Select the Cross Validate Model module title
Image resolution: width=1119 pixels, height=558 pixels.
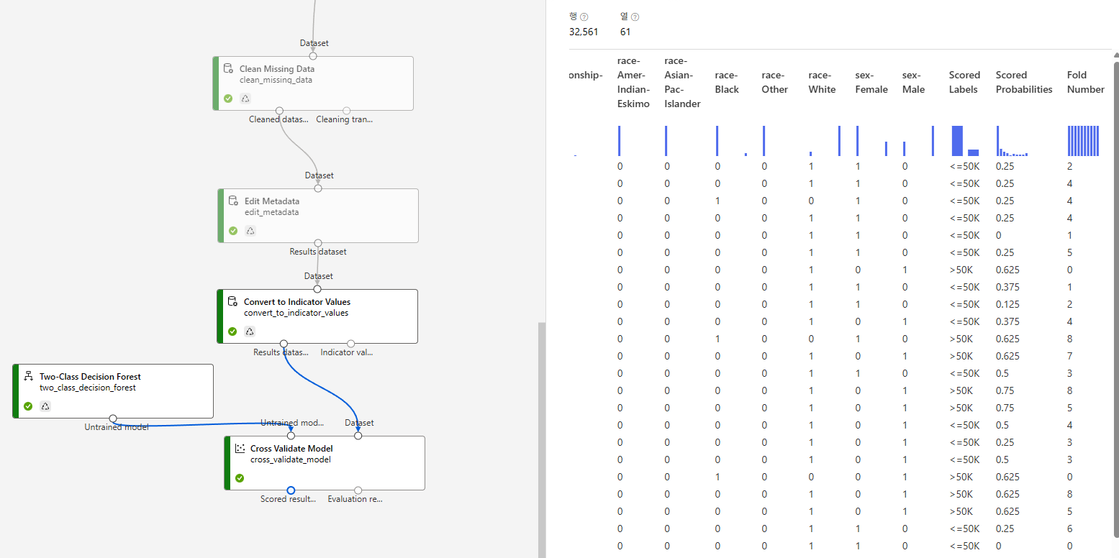[x=292, y=449]
